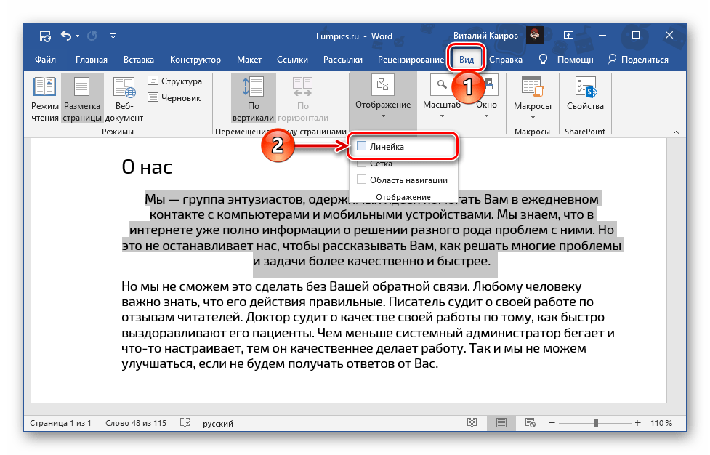This screenshot has height=455, width=710.
Task: Click the zoom slider in status bar
Action: (x=596, y=423)
